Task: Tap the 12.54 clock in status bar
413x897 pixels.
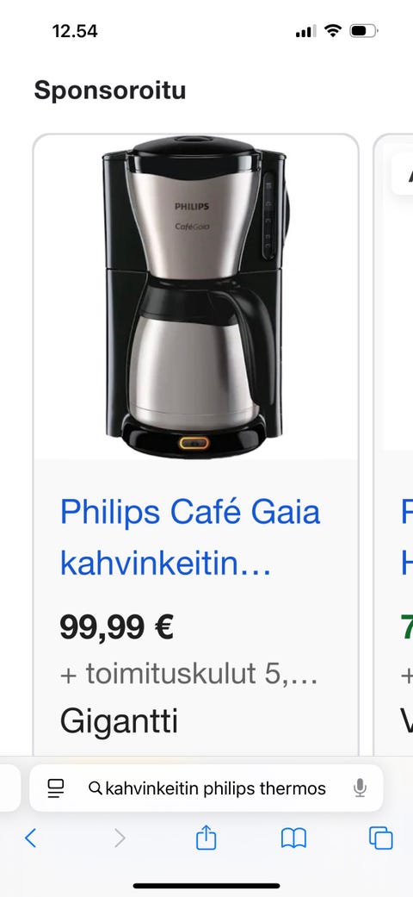Action: [x=75, y=31]
